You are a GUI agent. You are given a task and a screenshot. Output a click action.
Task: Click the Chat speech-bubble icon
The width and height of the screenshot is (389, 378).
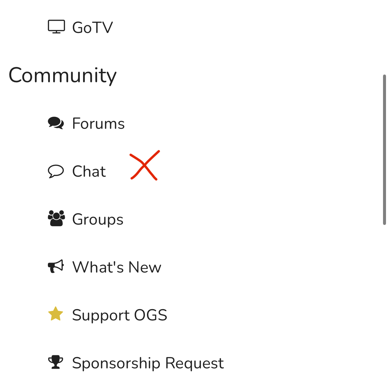click(56, 171)
